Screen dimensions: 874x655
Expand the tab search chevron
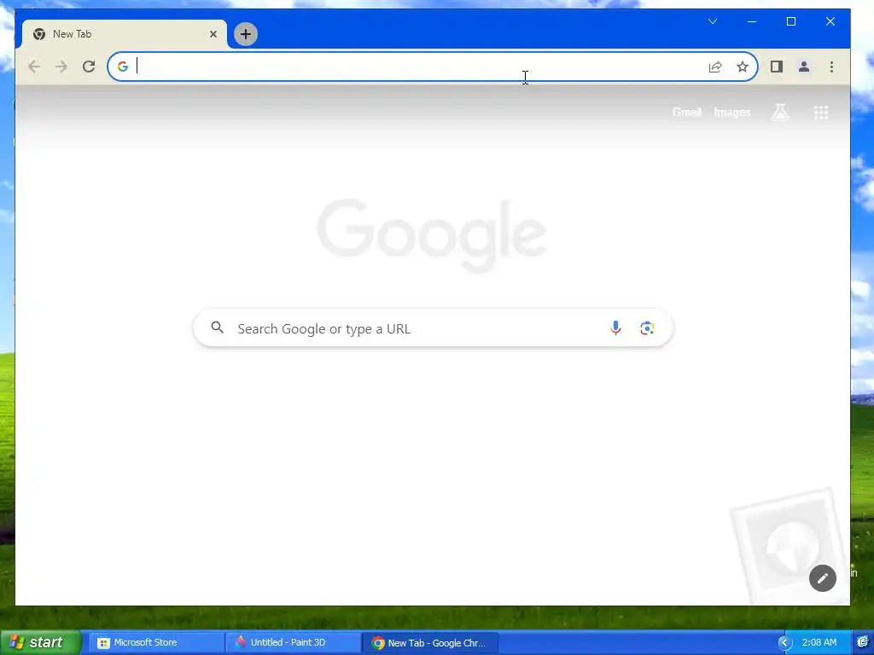713,21
